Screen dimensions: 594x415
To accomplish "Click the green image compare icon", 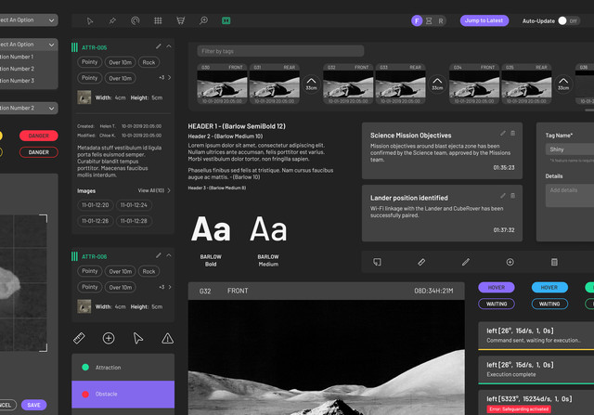I will (226, 20).
